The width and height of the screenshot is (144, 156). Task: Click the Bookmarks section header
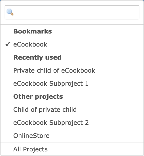click(x=33, y=31)
